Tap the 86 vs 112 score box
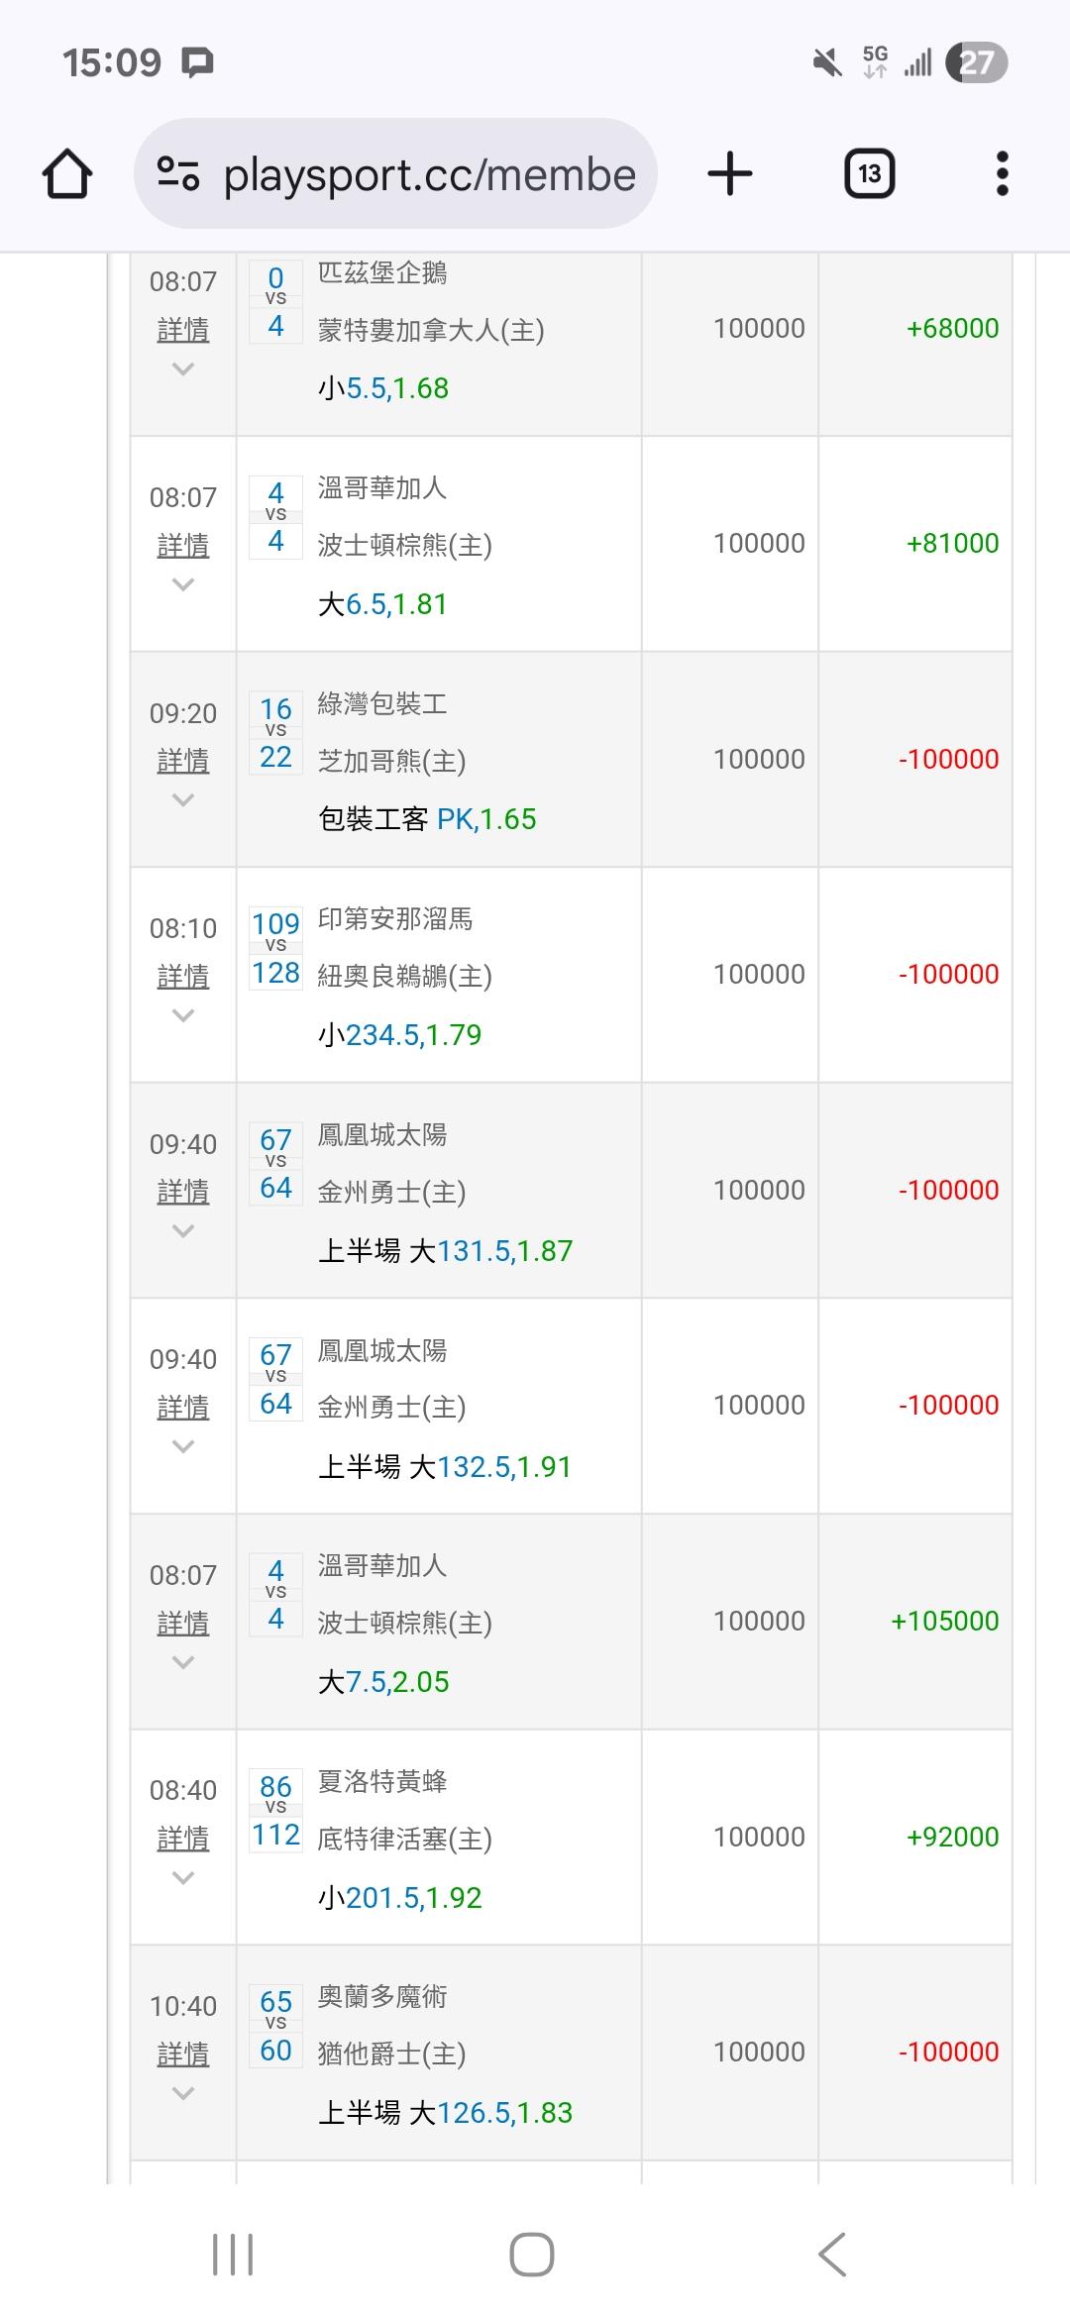The height and width of the screenshot is (2318, 1070). pyautogui.click(x=275, y=1812)
